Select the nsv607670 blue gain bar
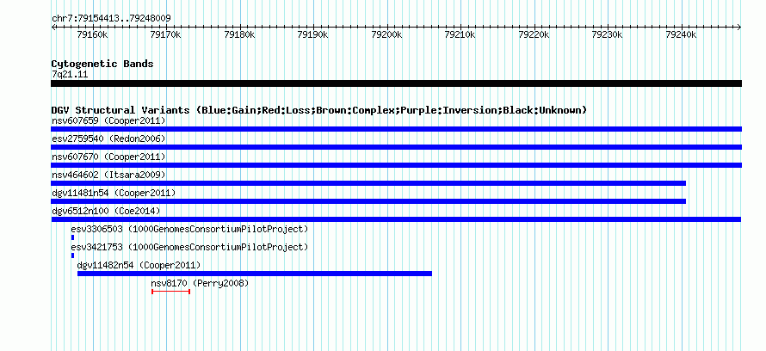Screen dimensions: 766x351 click(x=396, y=165)
